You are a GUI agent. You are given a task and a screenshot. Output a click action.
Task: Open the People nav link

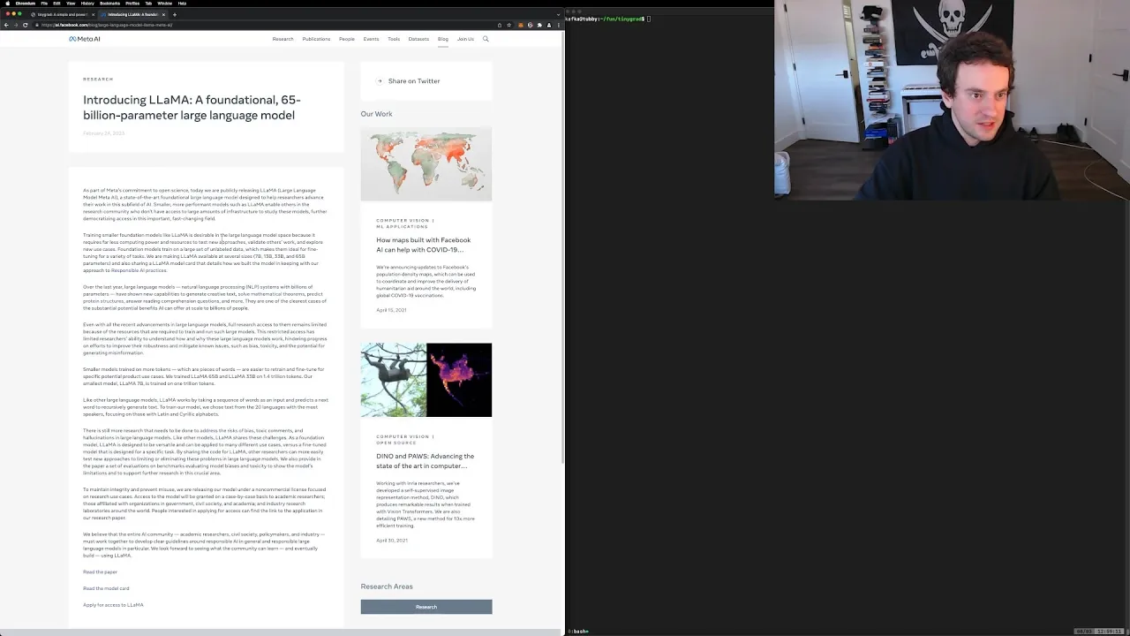pos(347,39)
